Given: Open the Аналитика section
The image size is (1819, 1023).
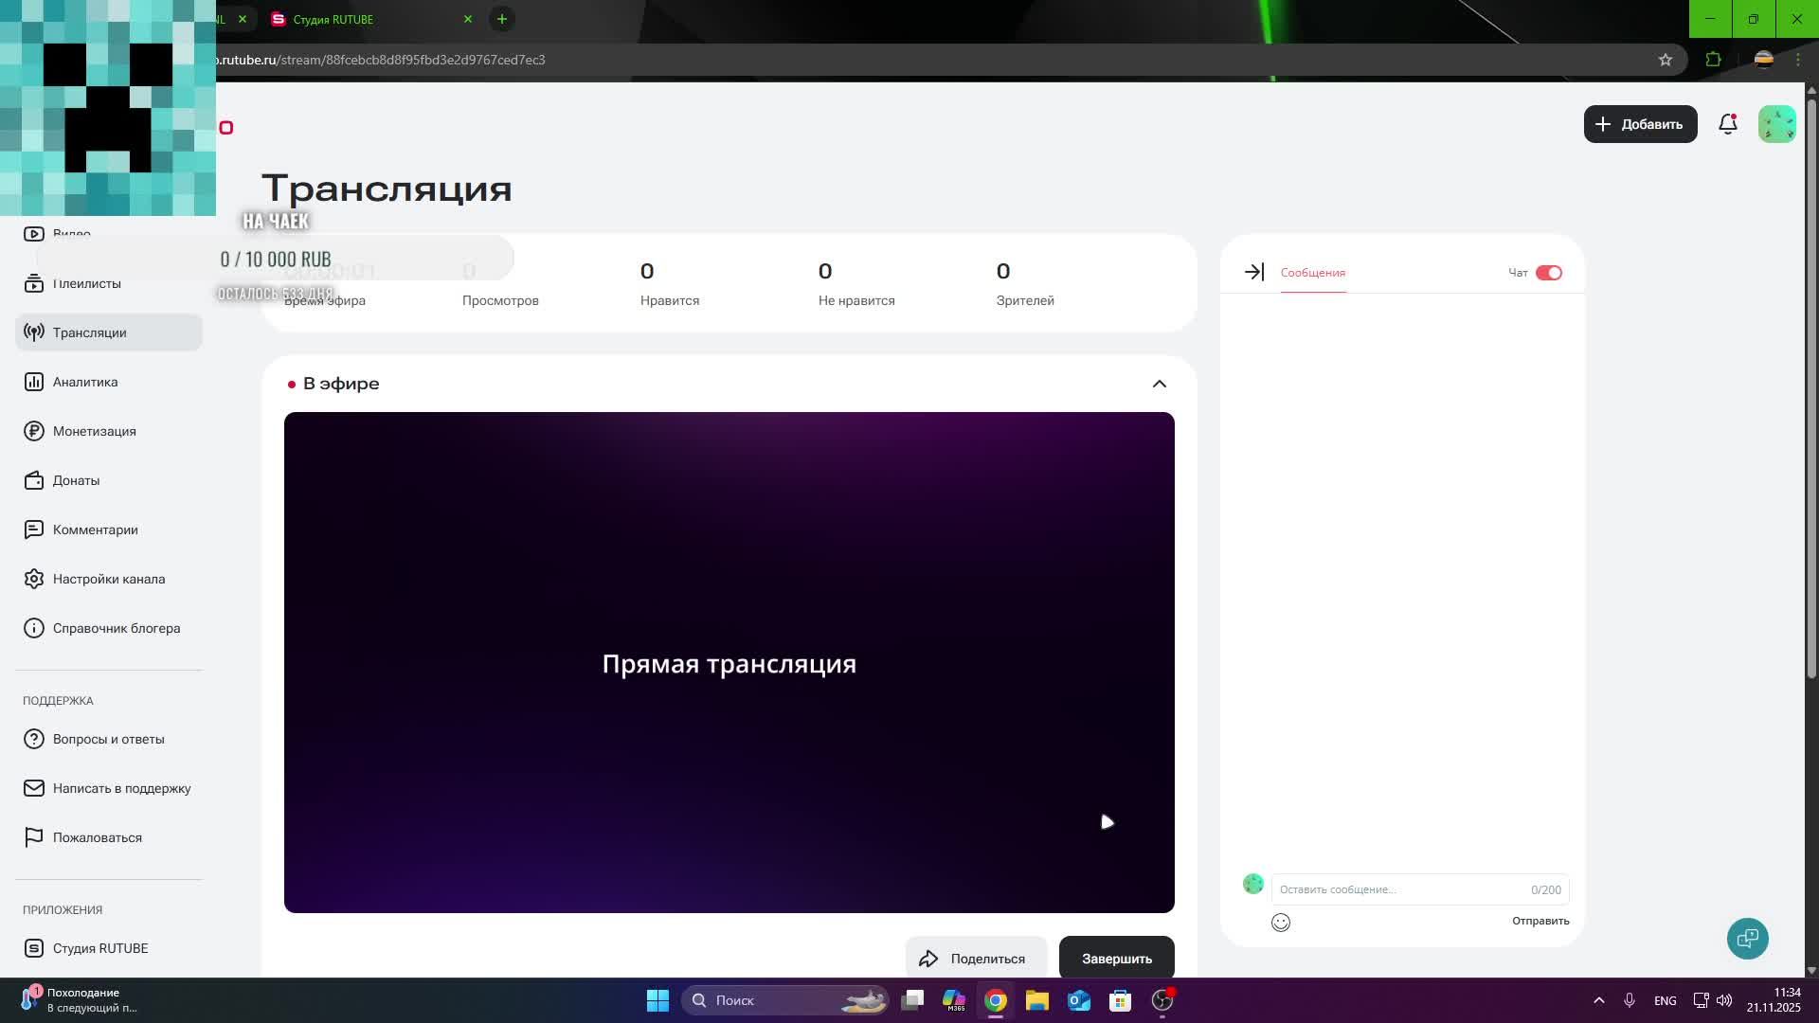Looking at the screenshot, I should [x=84, y=382].
